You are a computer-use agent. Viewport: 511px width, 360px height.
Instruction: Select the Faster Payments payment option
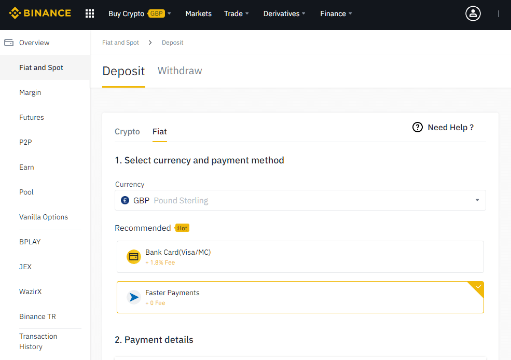300,297
